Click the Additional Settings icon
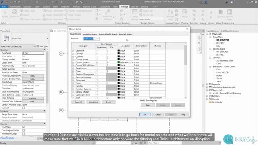This screenshot has width=258, height=145. click(x=108, y=12)
